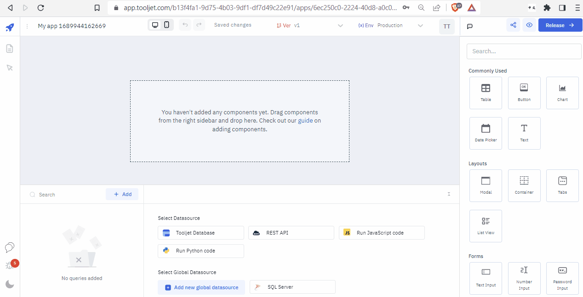Click the undo arrow icon
This screenshot has height=297, width=583.
[x=185, y=25]
